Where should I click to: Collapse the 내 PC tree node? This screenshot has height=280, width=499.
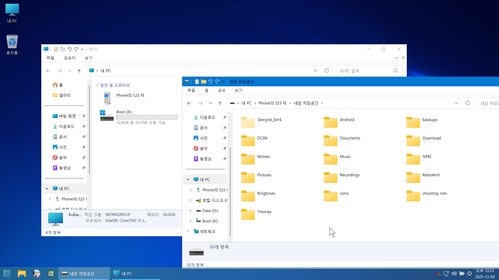188,179
